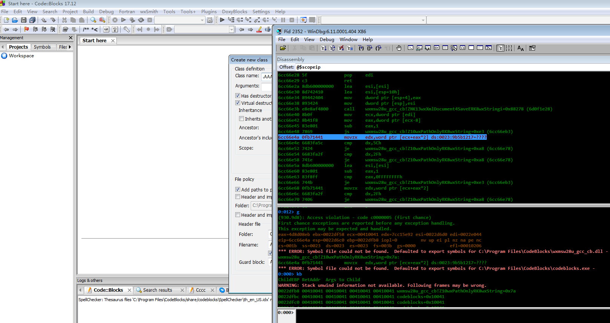Insert DoxyBlocks block comment /** icon
Image resolution: width=610 pixels, height=323 pixels.
[86, 29]
